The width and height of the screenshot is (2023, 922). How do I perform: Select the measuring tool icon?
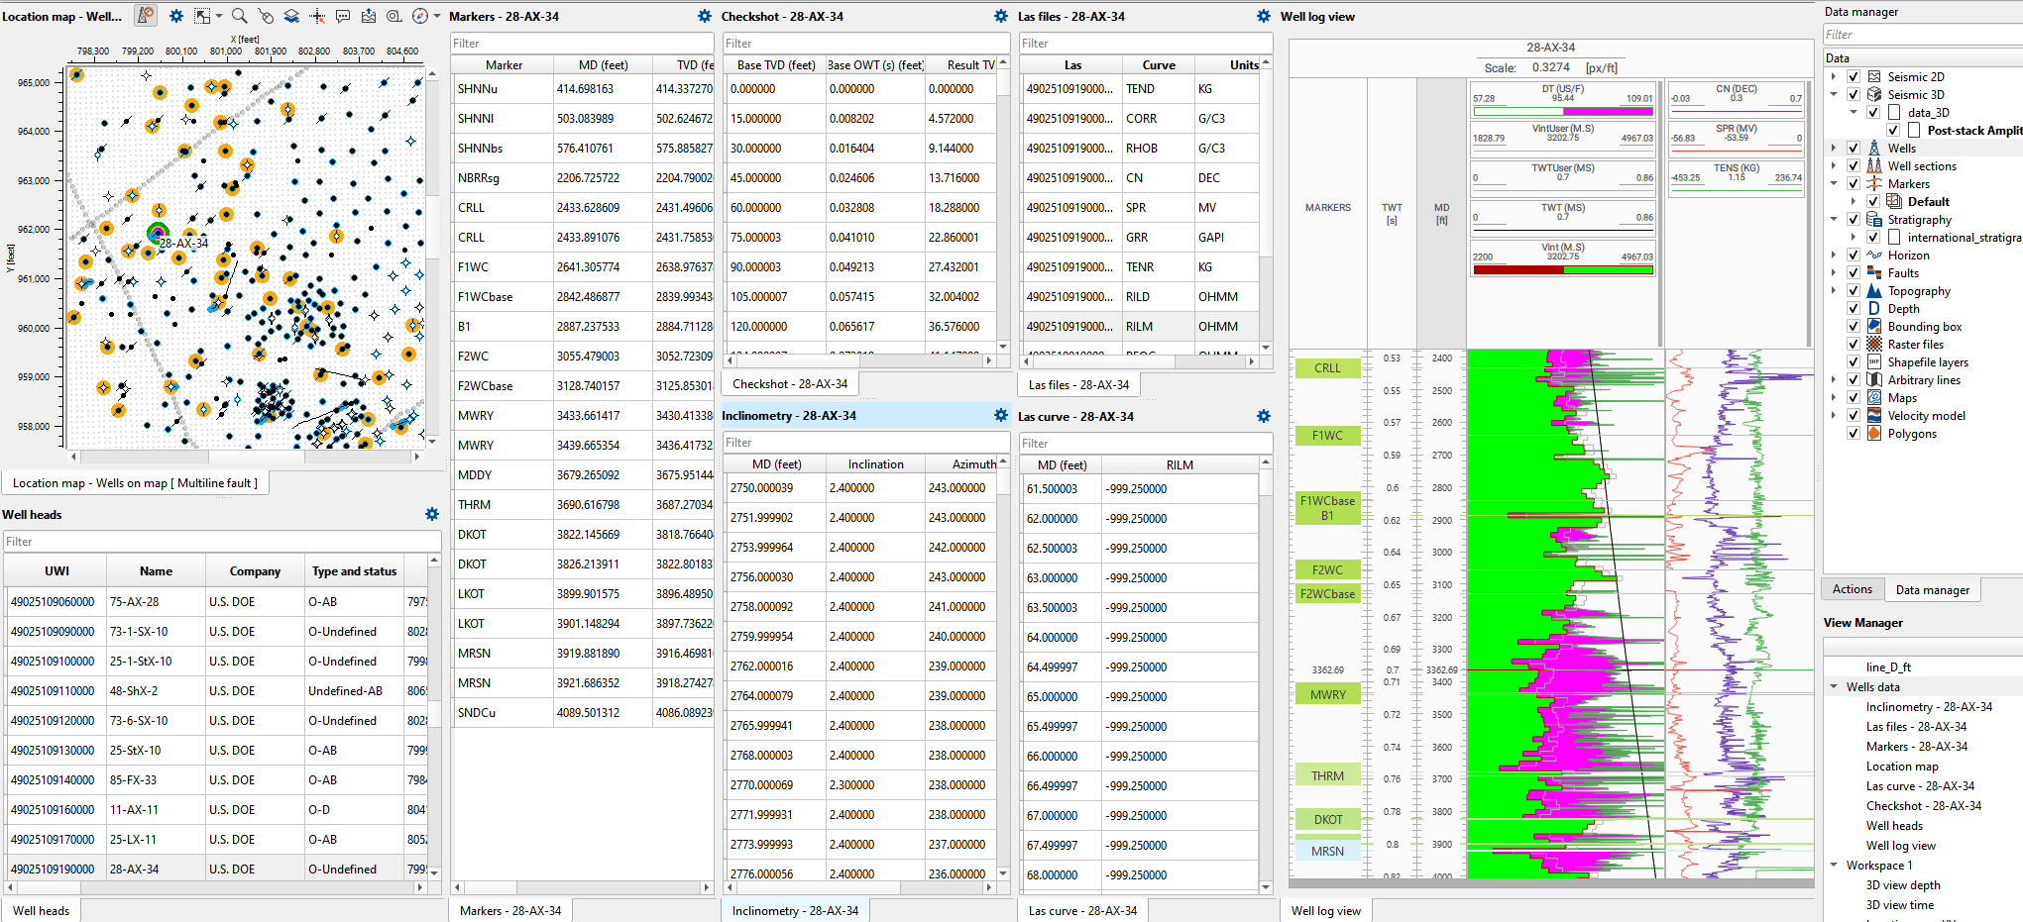pos(393,16)
